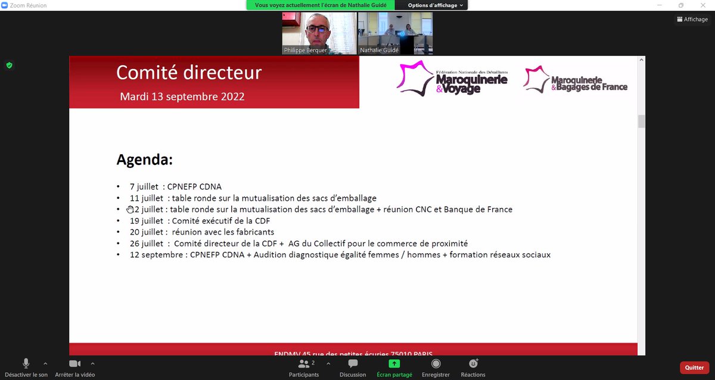Select Philippe Berquer video thumbnail

click(x=319, y=33)
